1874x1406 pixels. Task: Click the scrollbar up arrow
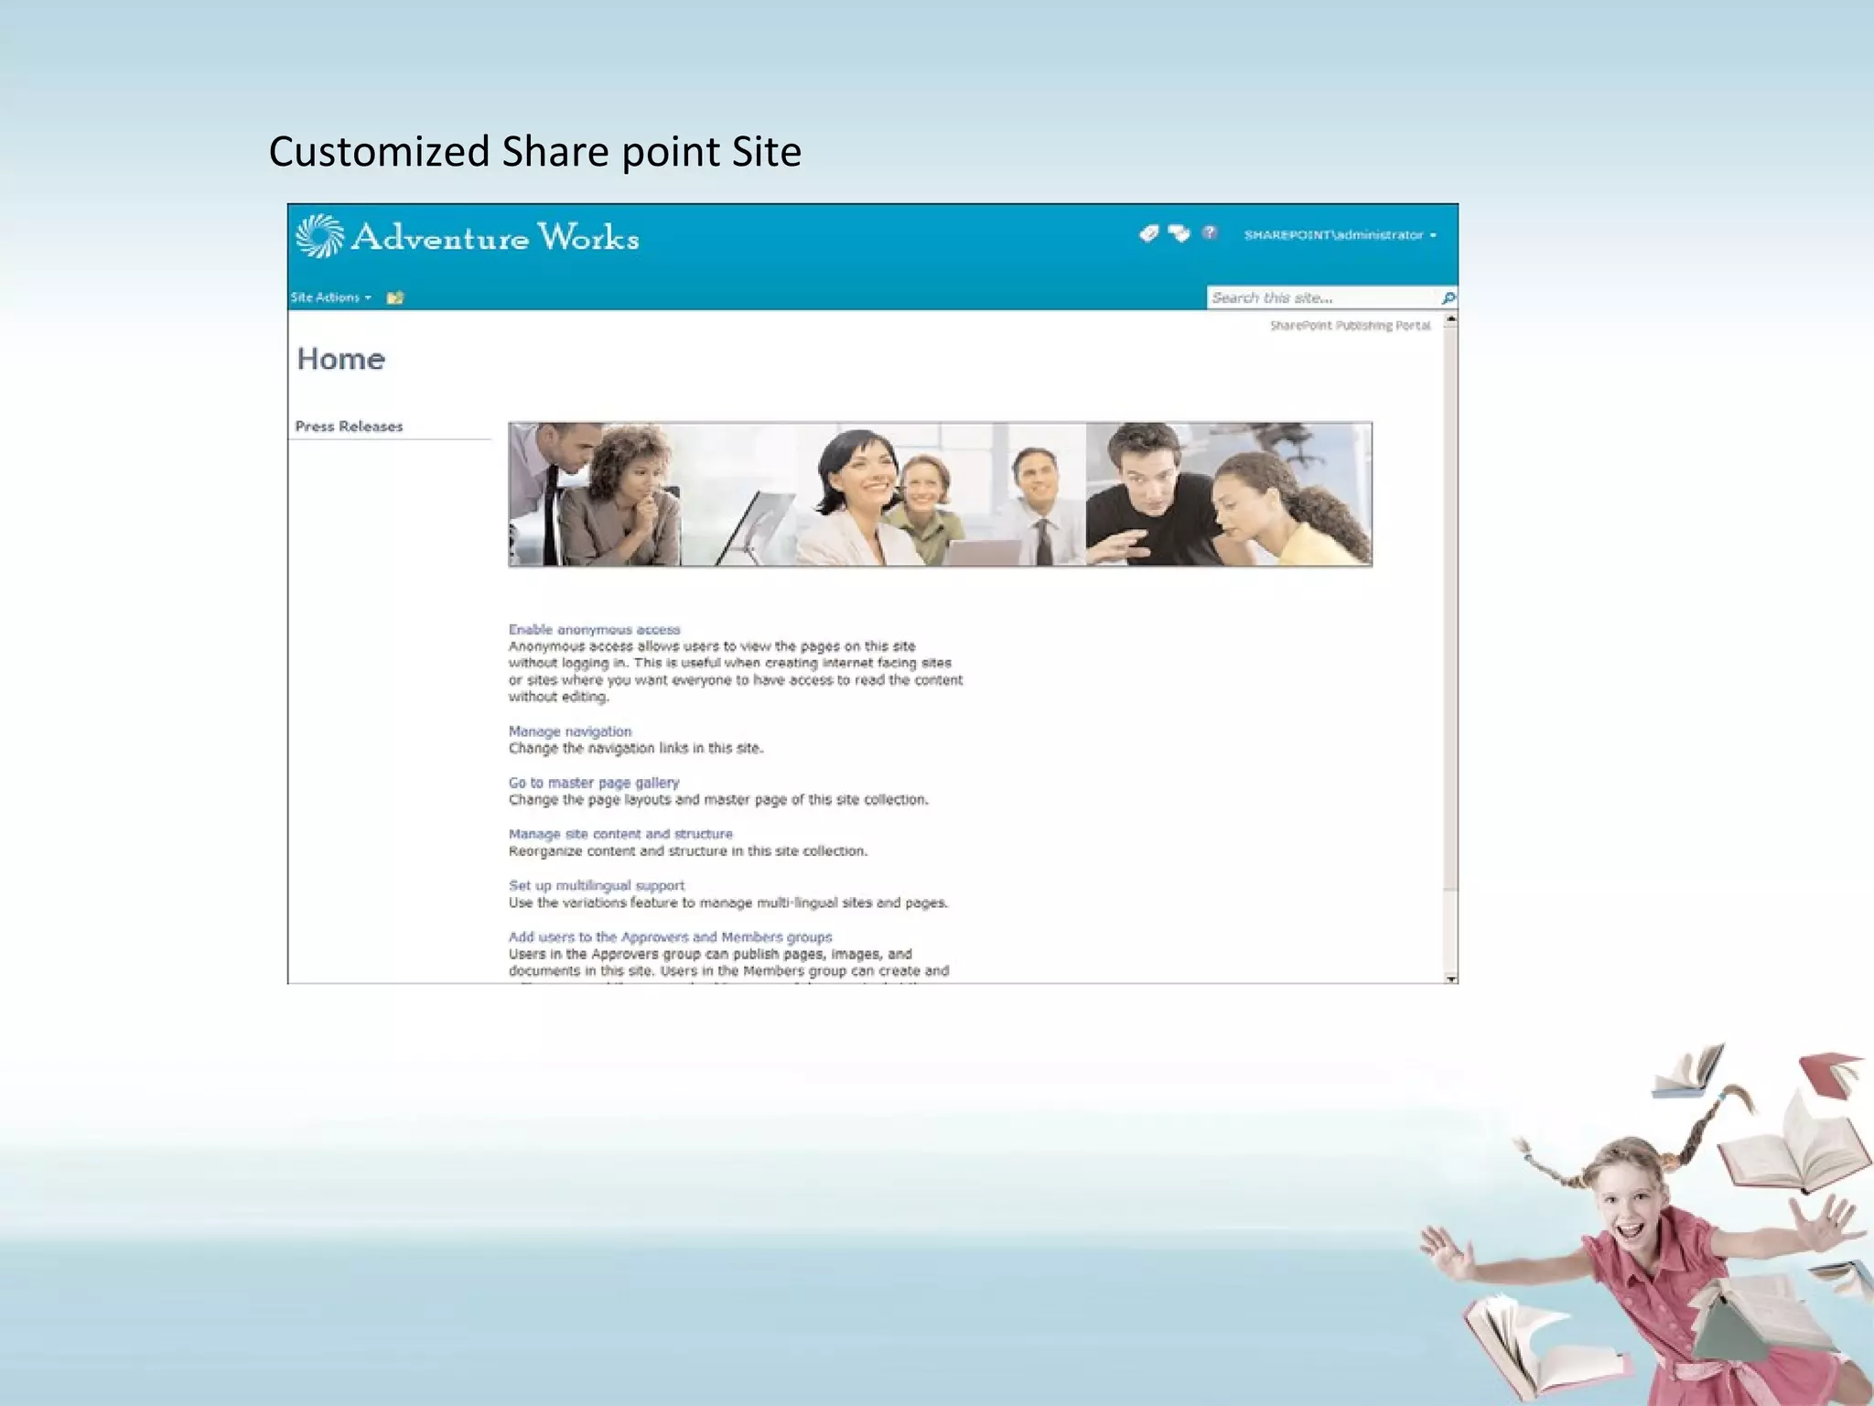point(1450,319)
